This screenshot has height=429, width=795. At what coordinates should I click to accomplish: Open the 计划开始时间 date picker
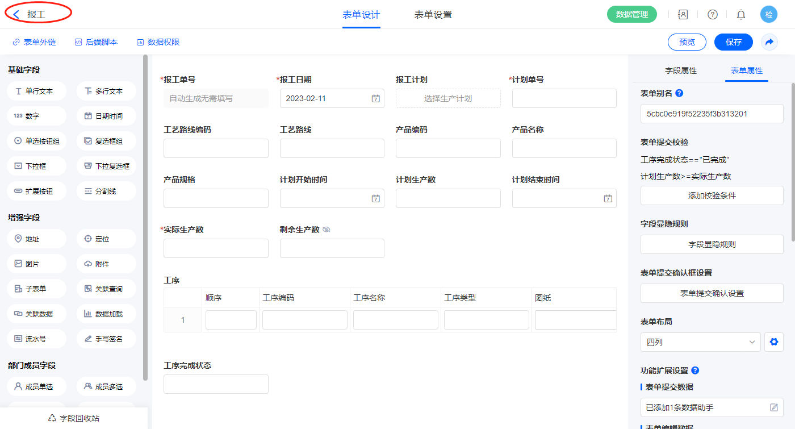(x=332, y=198)
